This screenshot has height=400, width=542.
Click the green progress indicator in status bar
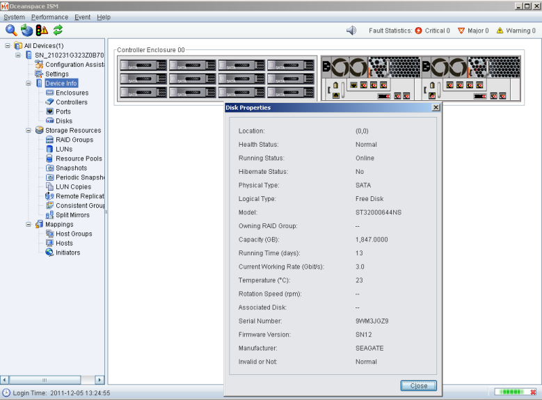pyautogui.click(x=512, y=392)
